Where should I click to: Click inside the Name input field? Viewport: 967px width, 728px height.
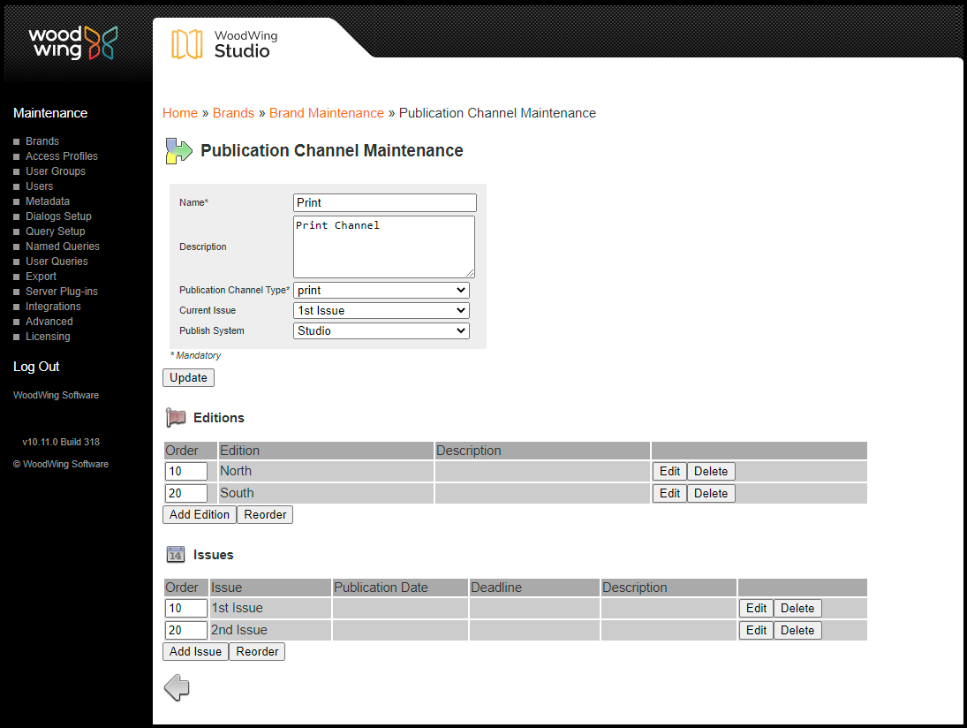pyautogui.click(x=384, y=202)
